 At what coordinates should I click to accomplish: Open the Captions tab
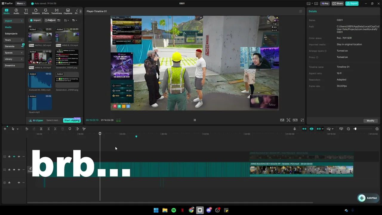(x=68, y=11)
